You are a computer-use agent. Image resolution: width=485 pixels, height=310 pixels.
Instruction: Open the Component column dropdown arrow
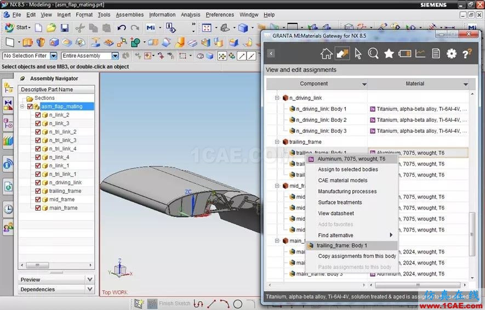point(364,84)
